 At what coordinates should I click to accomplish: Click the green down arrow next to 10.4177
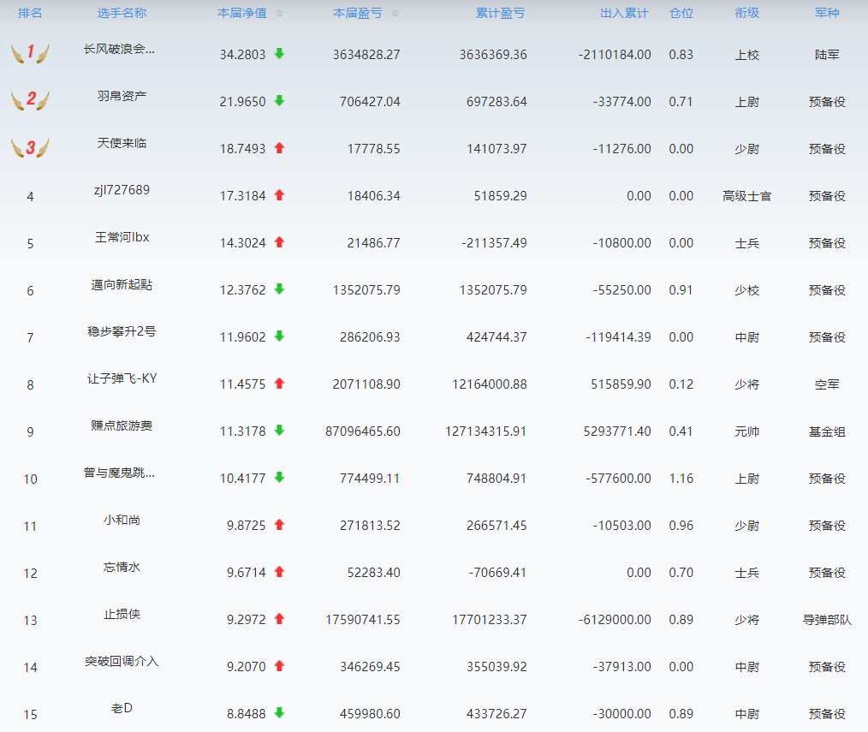tap(280, 477)
